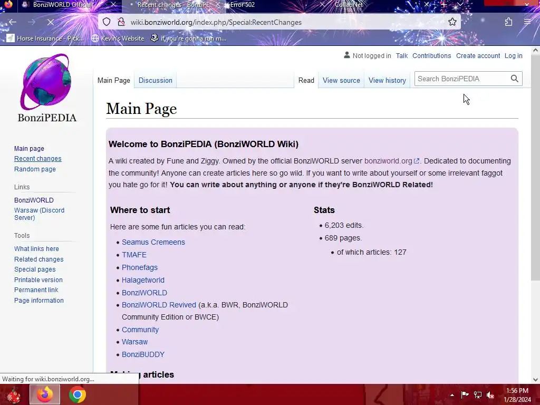540x405 pixels.
Task: Click the magnifying glass search button
Action: coord(515,79)
